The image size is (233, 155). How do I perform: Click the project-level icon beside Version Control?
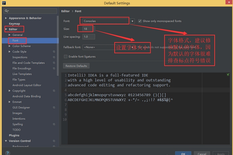point(54,141)
